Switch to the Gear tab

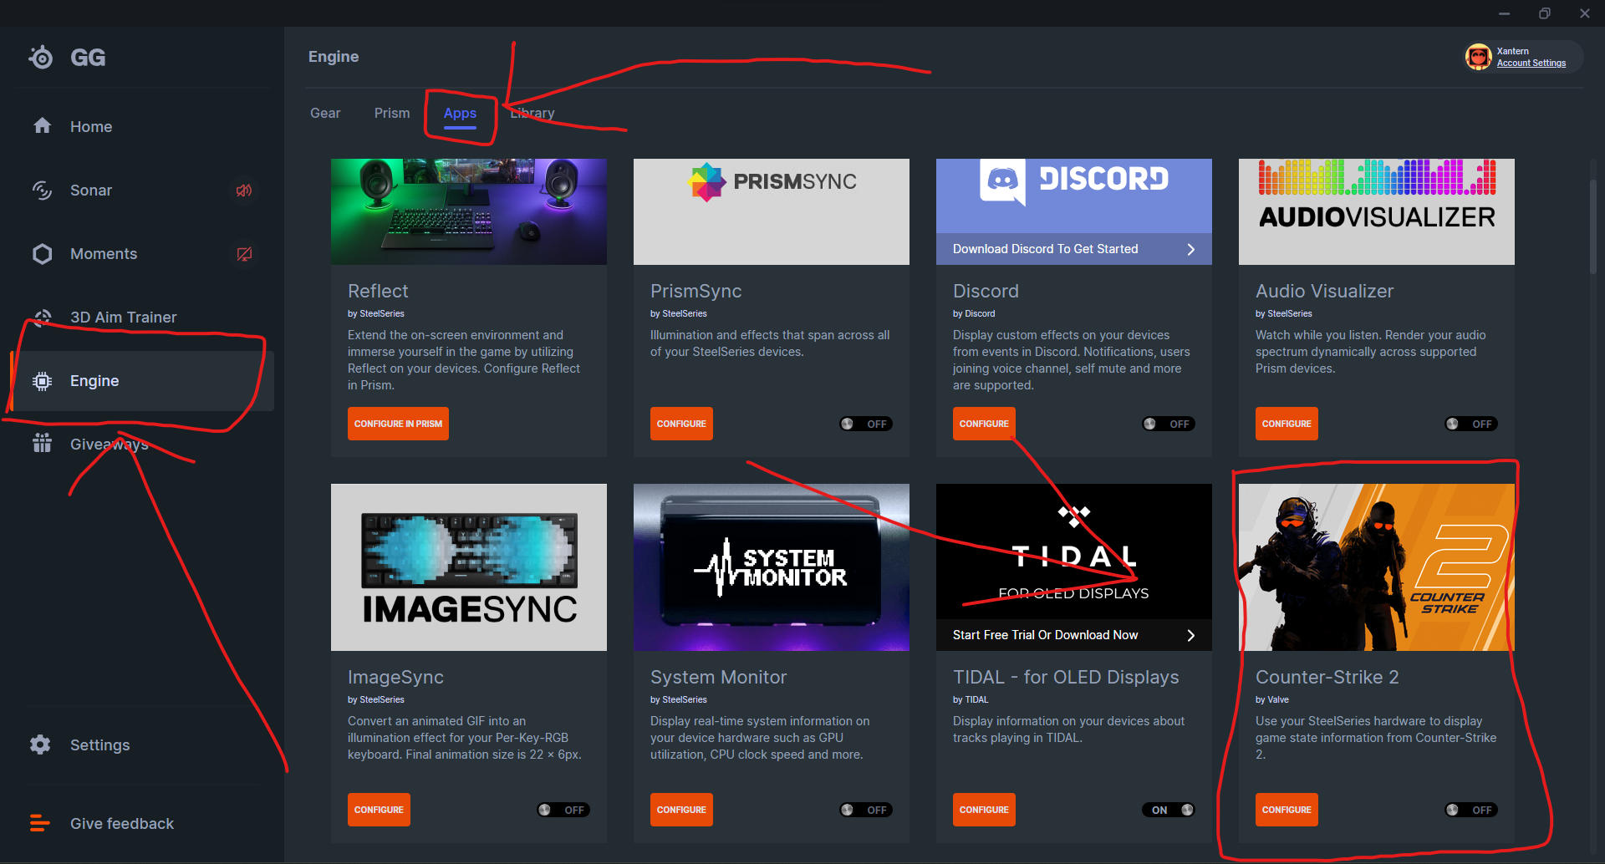[x=325, y=113]
